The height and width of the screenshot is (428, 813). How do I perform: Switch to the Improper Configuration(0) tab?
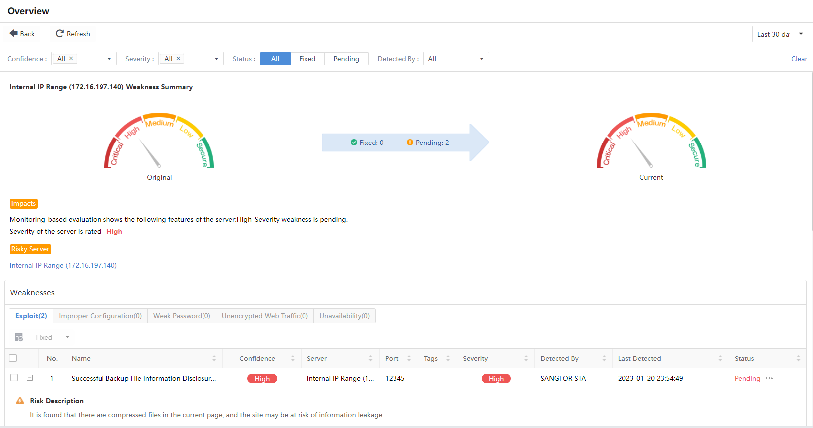100,316
